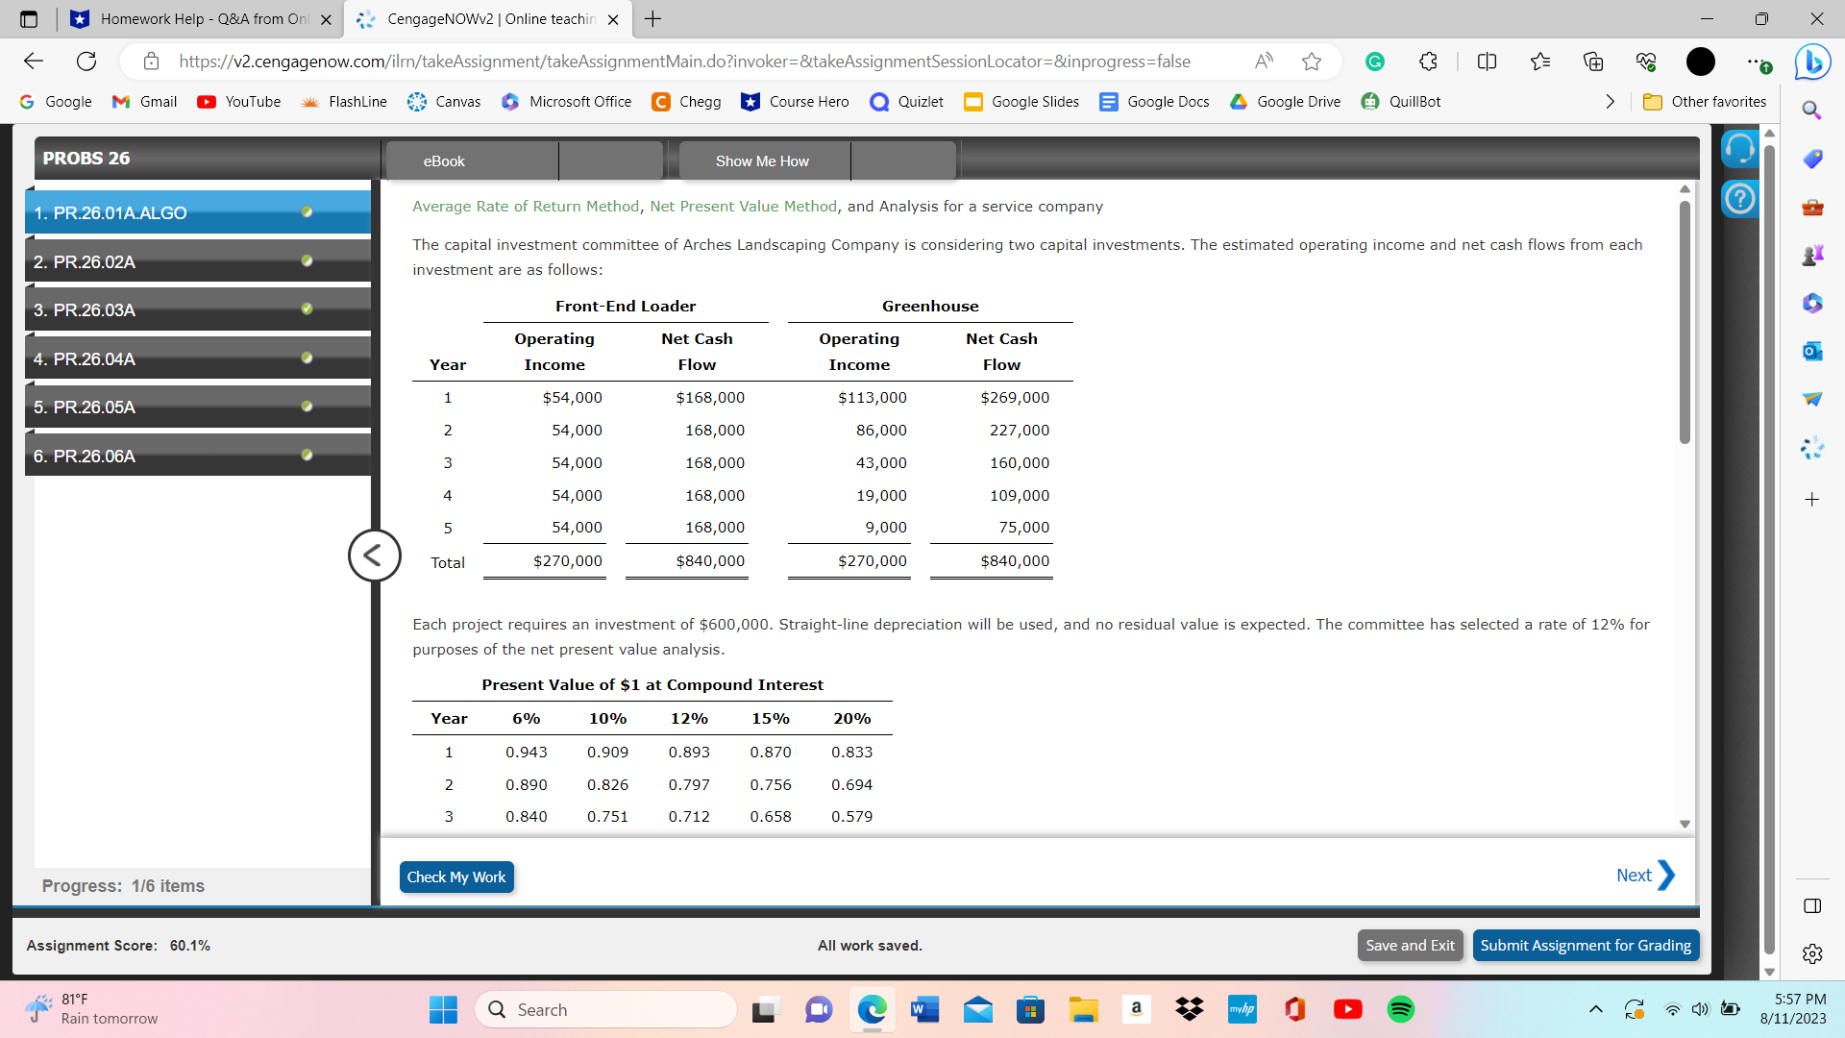Toggle split screen browser icon
This screenshot has height=1038, width=1845.
click(x=1487, y=62)
